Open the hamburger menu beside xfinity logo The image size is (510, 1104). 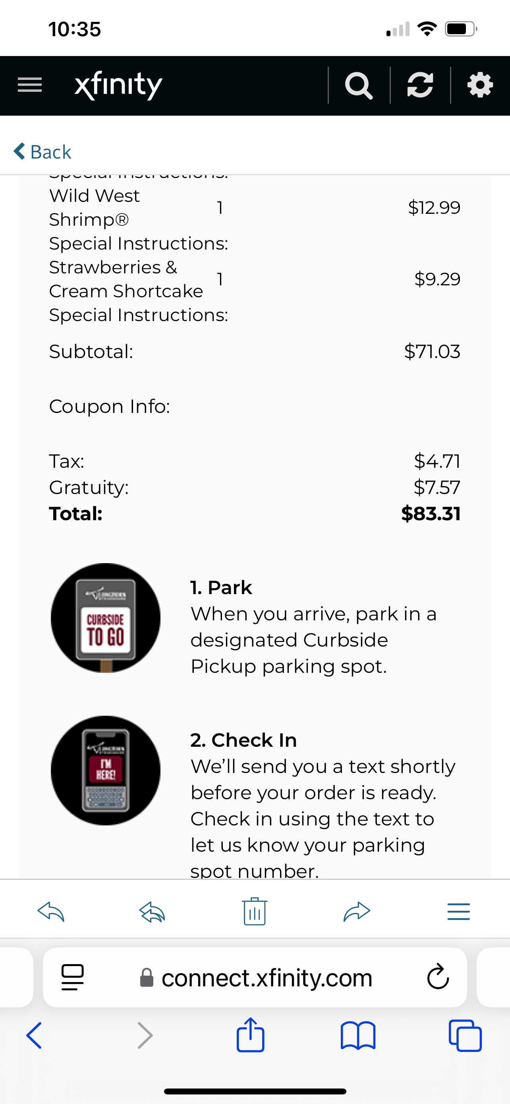tap(29, 85)
